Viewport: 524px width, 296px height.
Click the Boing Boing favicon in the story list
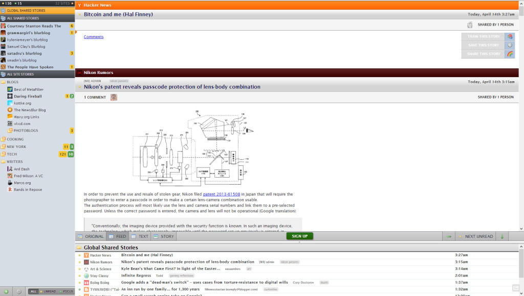pos(86,282)
